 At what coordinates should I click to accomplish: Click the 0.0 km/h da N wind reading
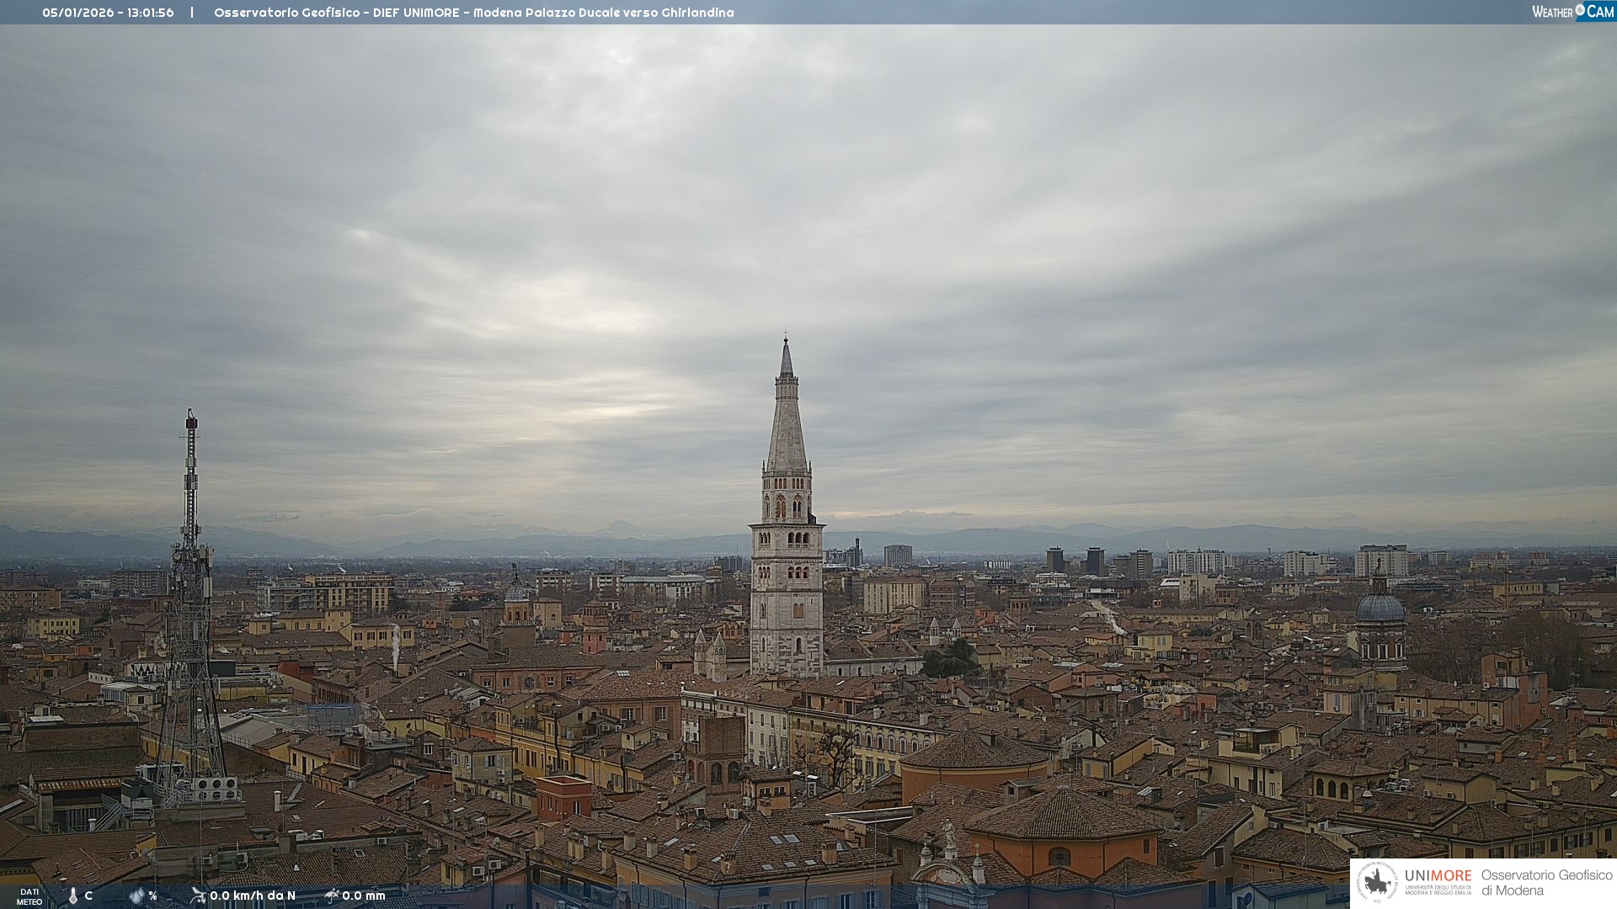click(x=253, y=896)
